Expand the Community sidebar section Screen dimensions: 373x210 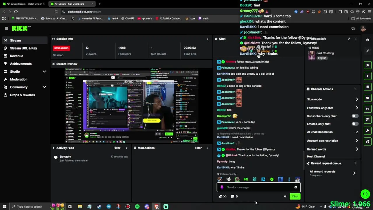[44, 87]
